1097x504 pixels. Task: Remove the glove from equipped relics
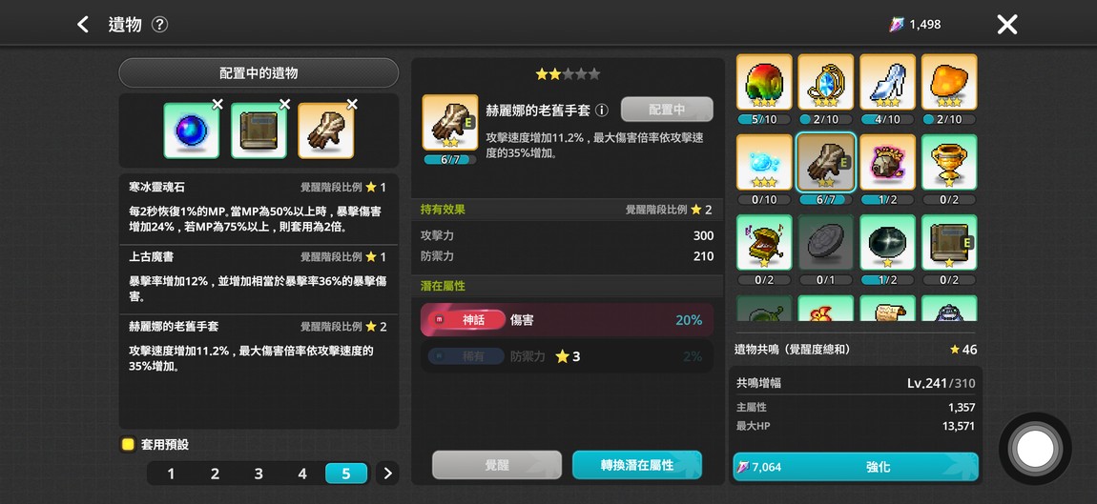(352, 104)
